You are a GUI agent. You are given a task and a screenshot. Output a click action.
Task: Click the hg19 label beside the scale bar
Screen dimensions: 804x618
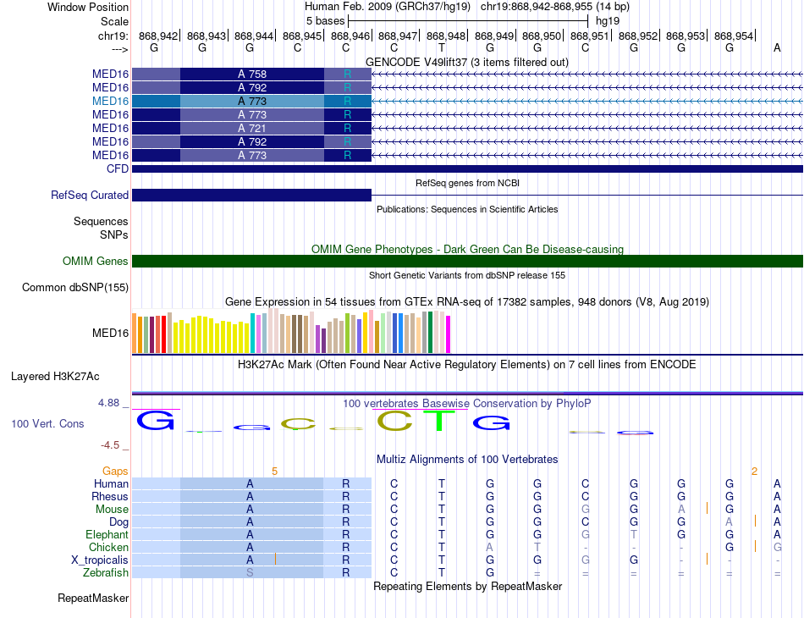tap(608, 21)
